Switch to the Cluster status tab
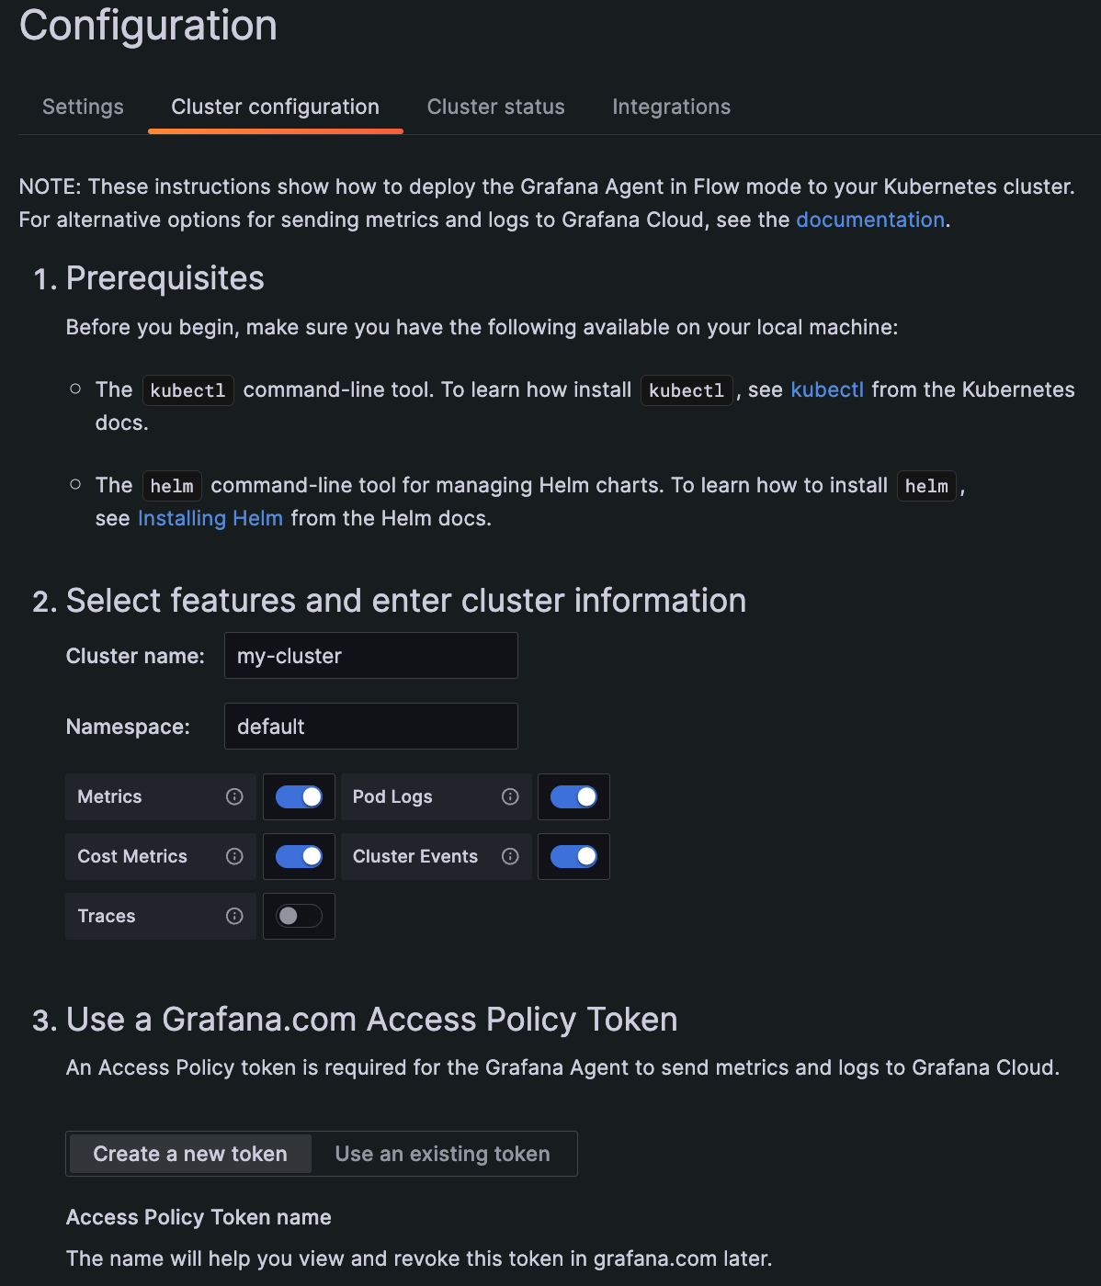Image resolution: width=1101 pixels, height=1286 pixels. (495, 107)
